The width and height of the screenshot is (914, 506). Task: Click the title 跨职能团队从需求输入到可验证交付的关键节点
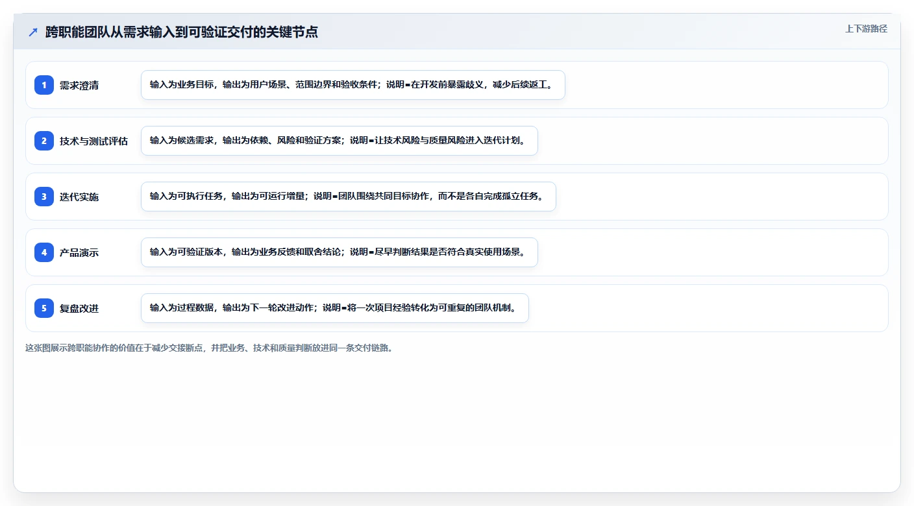(182, 32)
